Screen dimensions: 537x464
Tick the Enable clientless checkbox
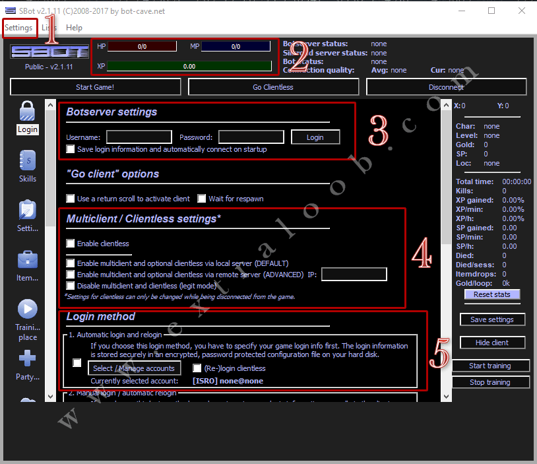coord(70,244)
